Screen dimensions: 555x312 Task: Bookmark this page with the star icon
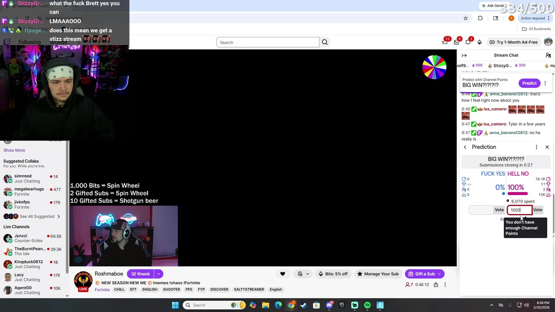(x=466, y=18)
